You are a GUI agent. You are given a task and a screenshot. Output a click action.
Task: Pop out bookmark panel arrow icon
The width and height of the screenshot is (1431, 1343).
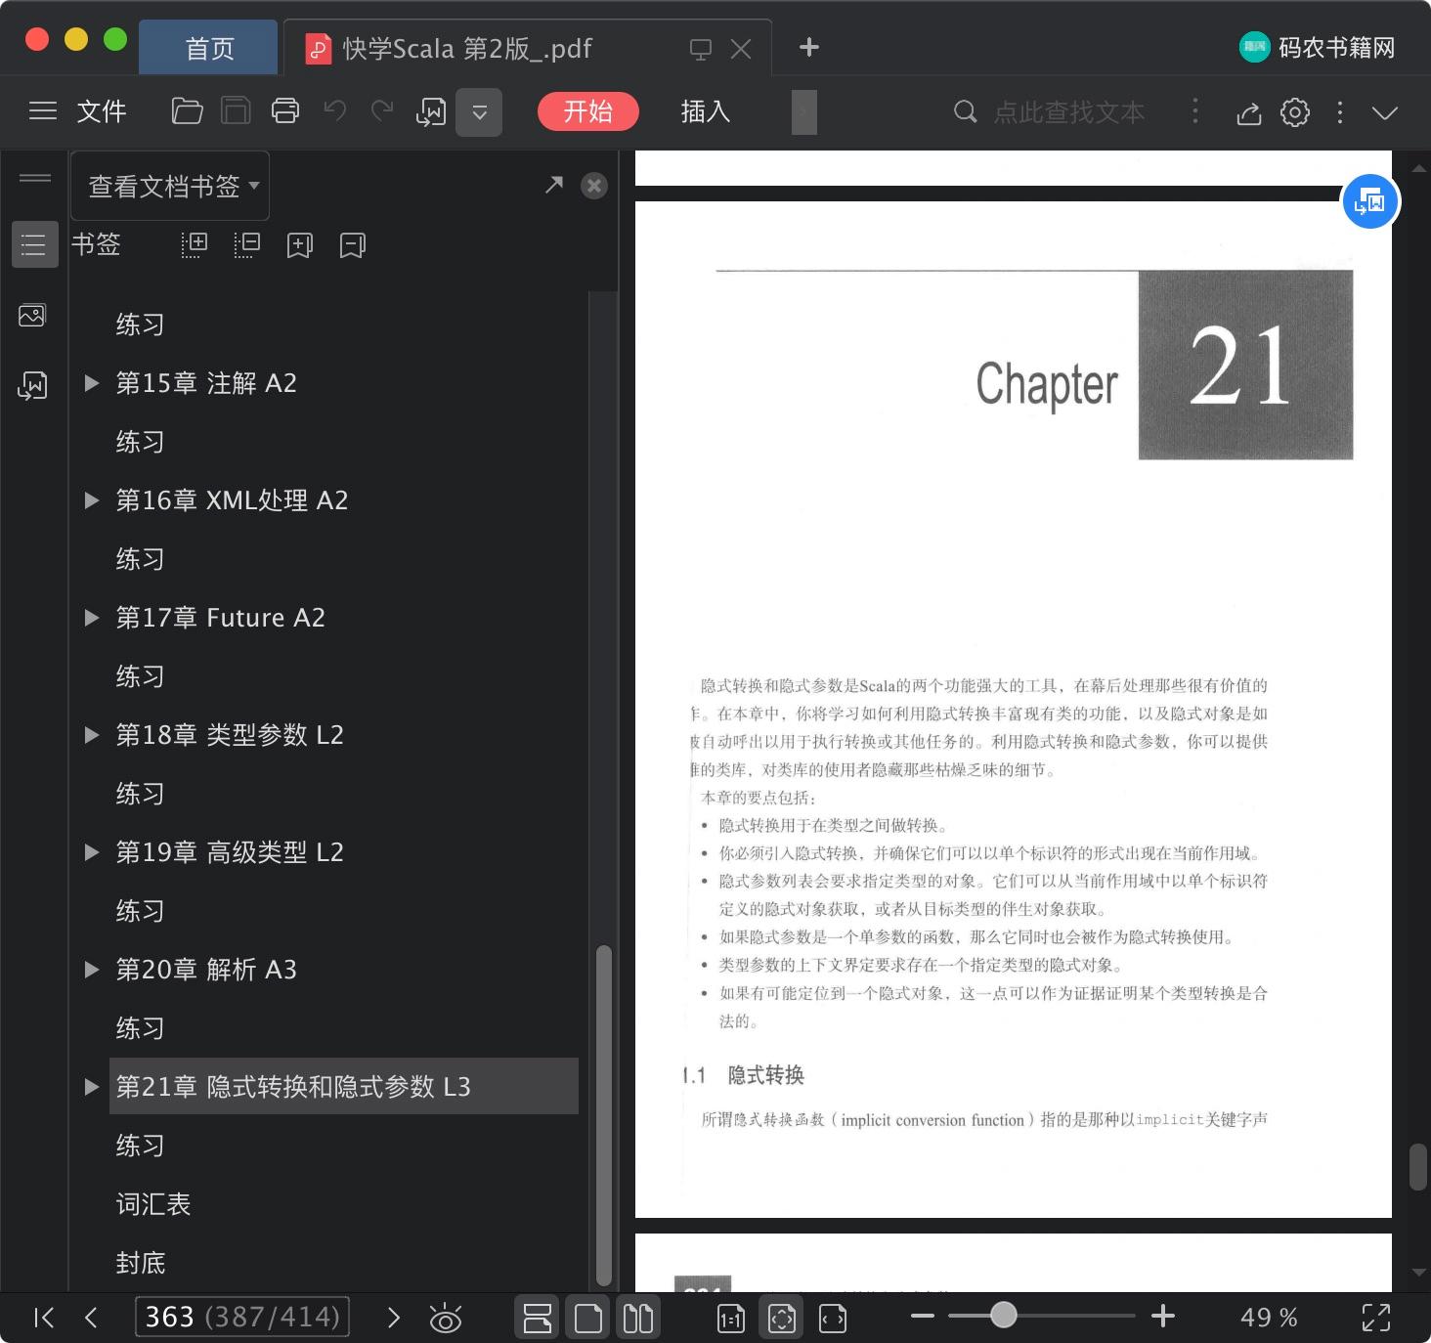click(x=554, y=185)
